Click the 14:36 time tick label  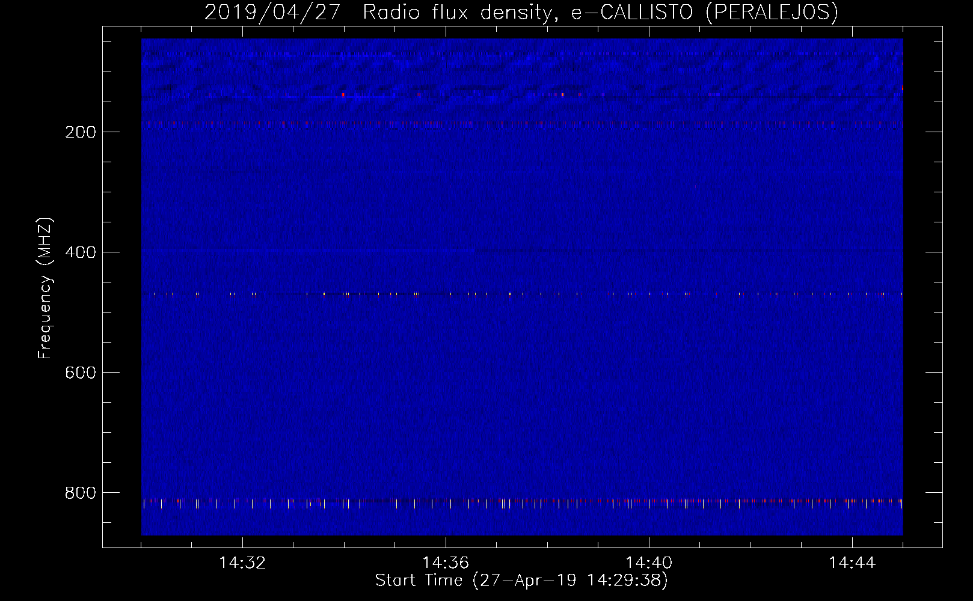coord(446,563)
